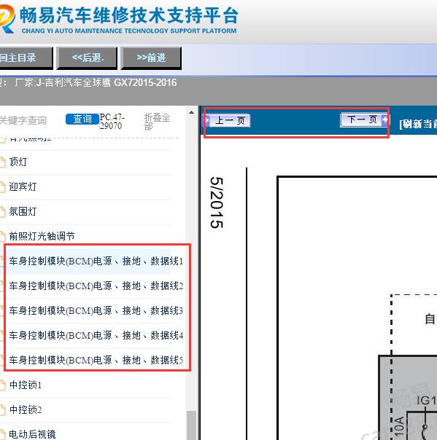The width and height of the screenshot is (437, 440).
Task: Click the list panel scrollbar thumb
Action: pos(191,425)
